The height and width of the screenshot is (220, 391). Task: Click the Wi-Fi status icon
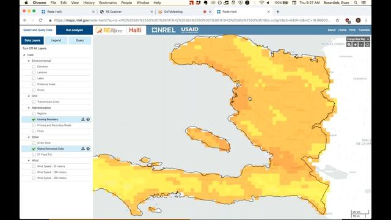tap(261, 2)
